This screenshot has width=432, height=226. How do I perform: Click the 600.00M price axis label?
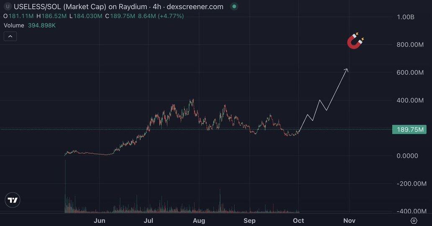tap(410, 73)
